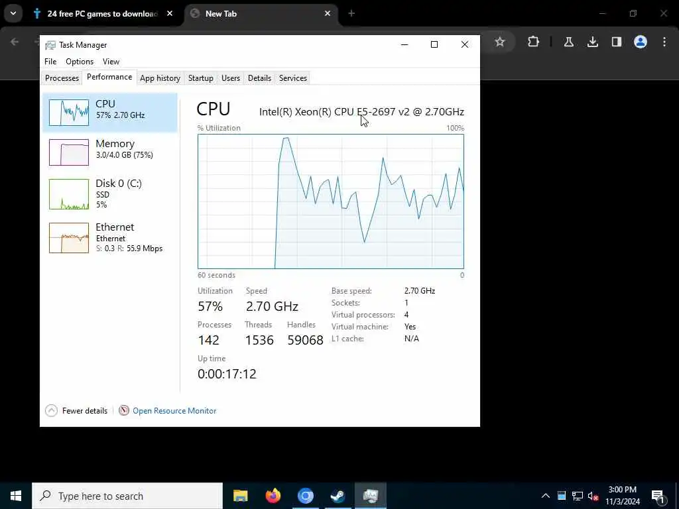Open the App history tab

(x=160, y=78)
